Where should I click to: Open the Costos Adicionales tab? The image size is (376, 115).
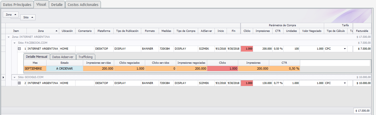tap(83, 5)
